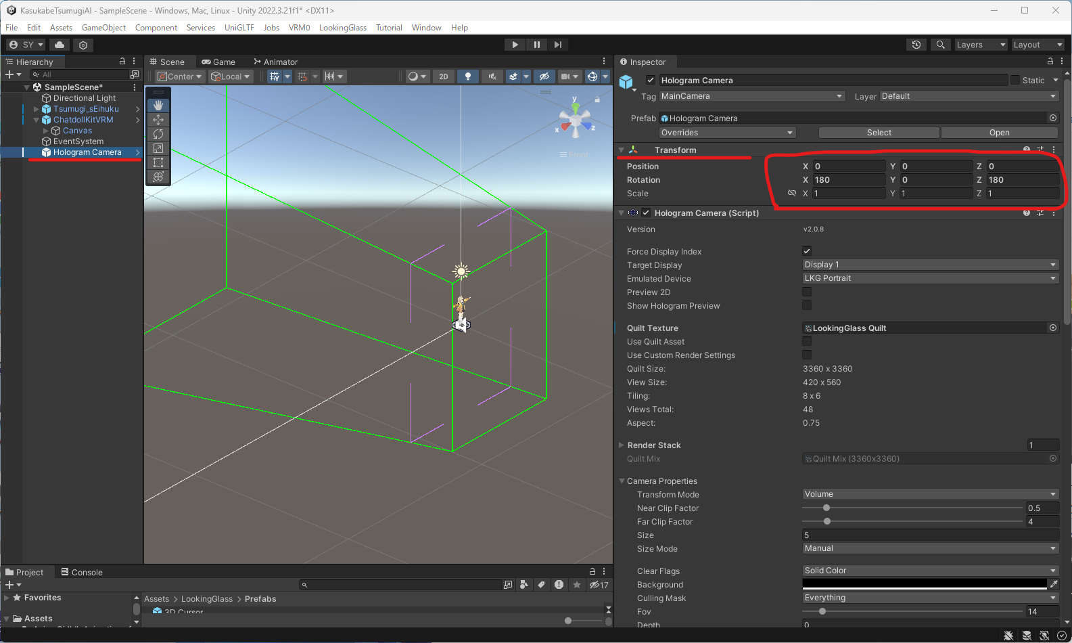Switch to the Console tab
The height and width of the screenshot is (643, 1072).
point(82,572)
